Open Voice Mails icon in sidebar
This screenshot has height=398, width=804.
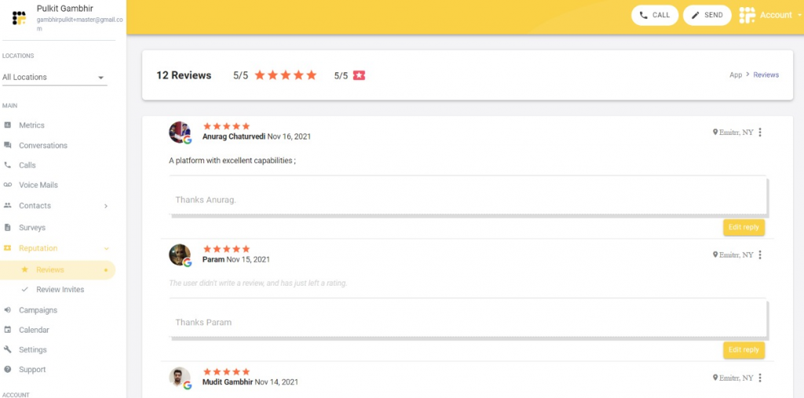(8, 184)
